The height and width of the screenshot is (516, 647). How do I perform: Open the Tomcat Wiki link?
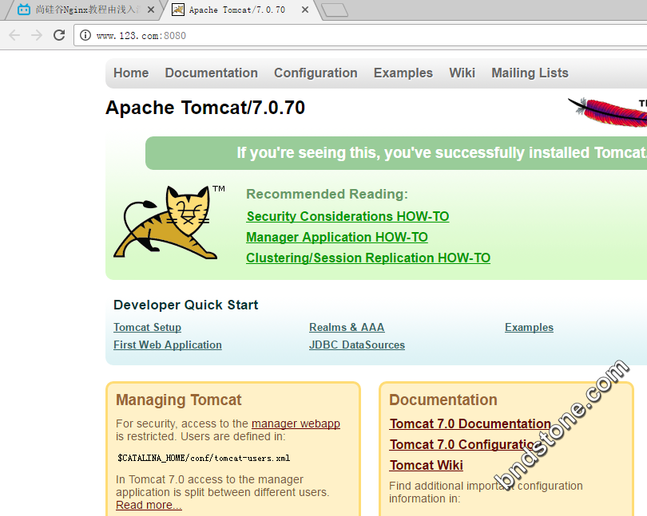427,465
